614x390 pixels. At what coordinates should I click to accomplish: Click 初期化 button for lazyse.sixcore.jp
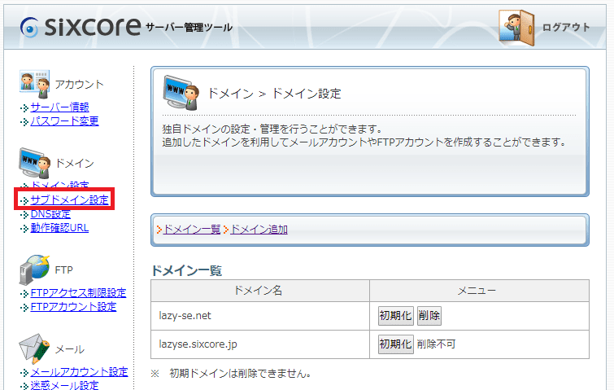[395, 344]
